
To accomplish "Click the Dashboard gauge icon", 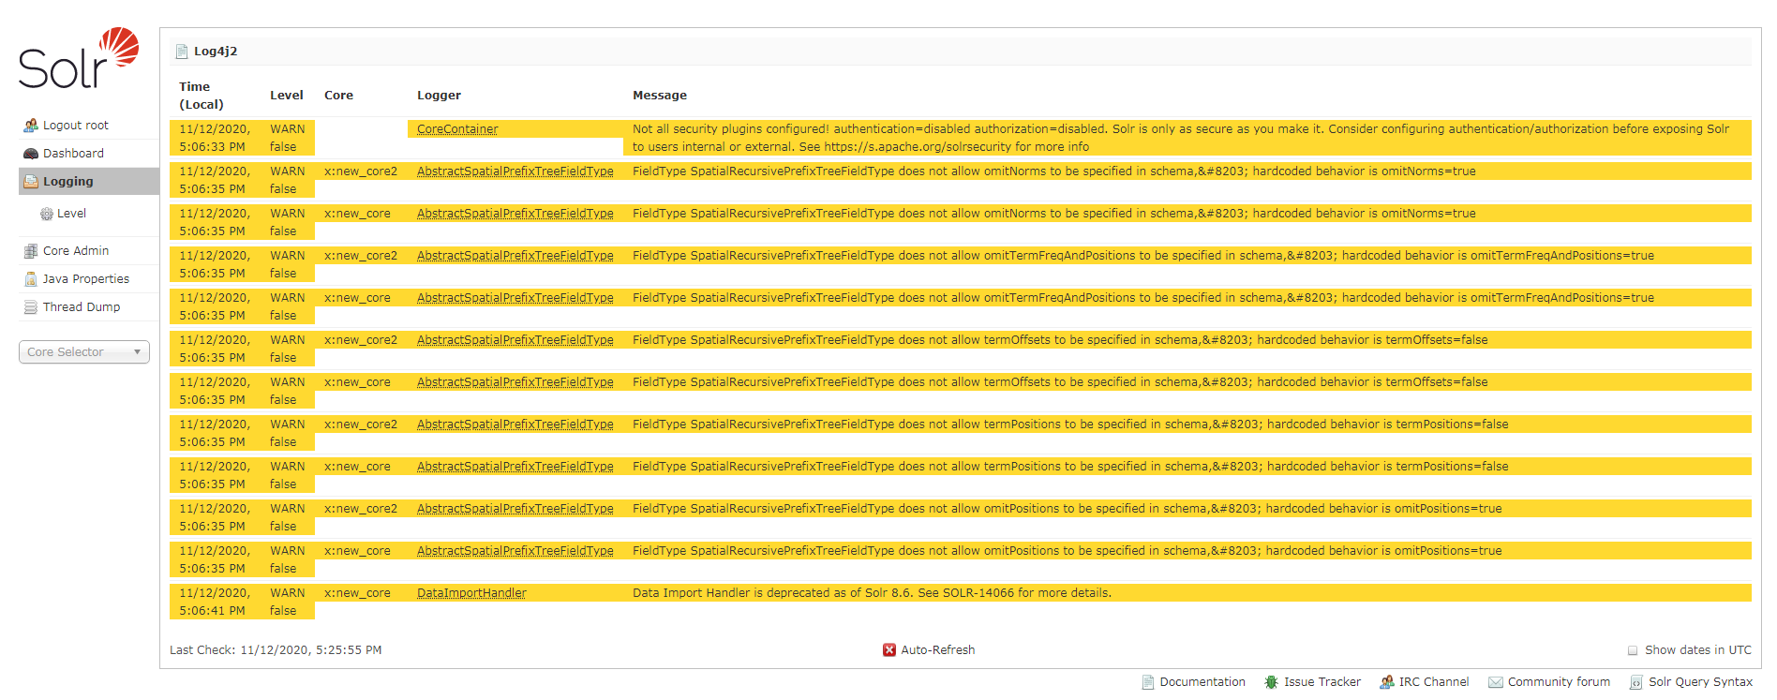I will point(31,154).
